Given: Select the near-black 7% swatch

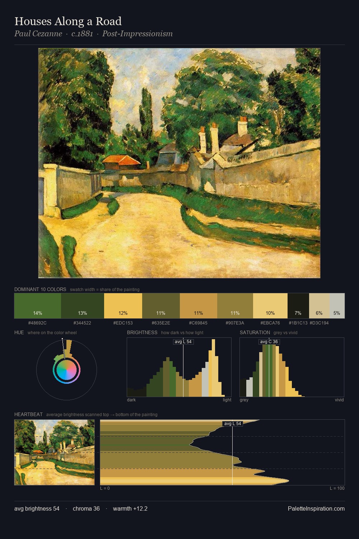Looking at the screenshot, I should (298, 306).
